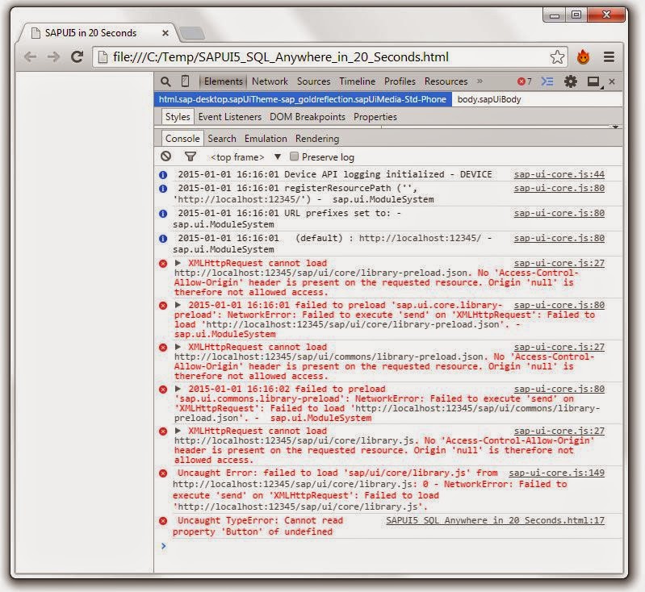Open the top frame dropdown
The height and width of the screenshot is (592, 645).
[x=245, y=157]
